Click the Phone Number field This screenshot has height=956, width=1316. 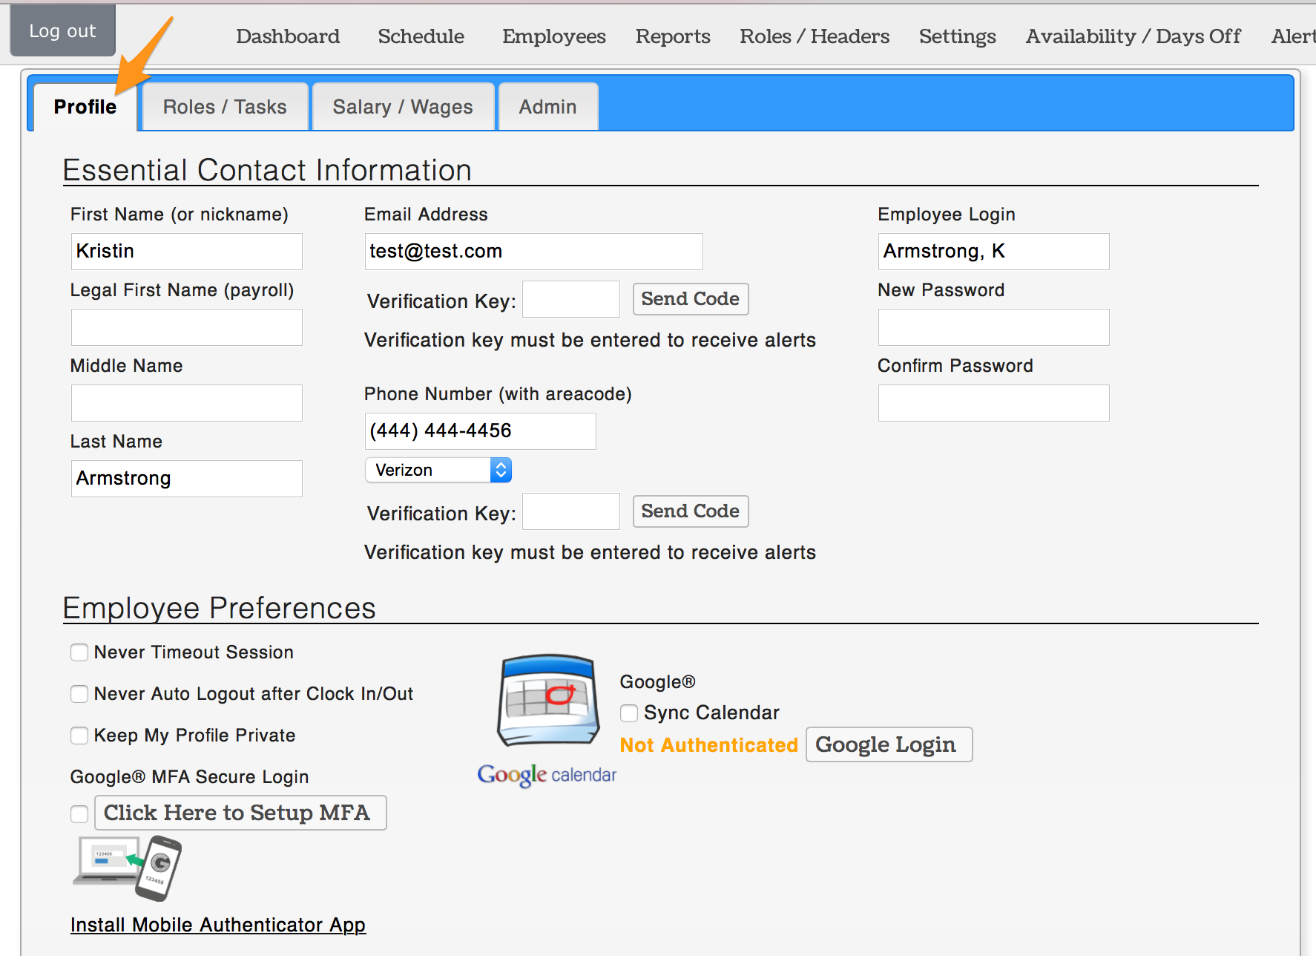(x=481, y=431)
